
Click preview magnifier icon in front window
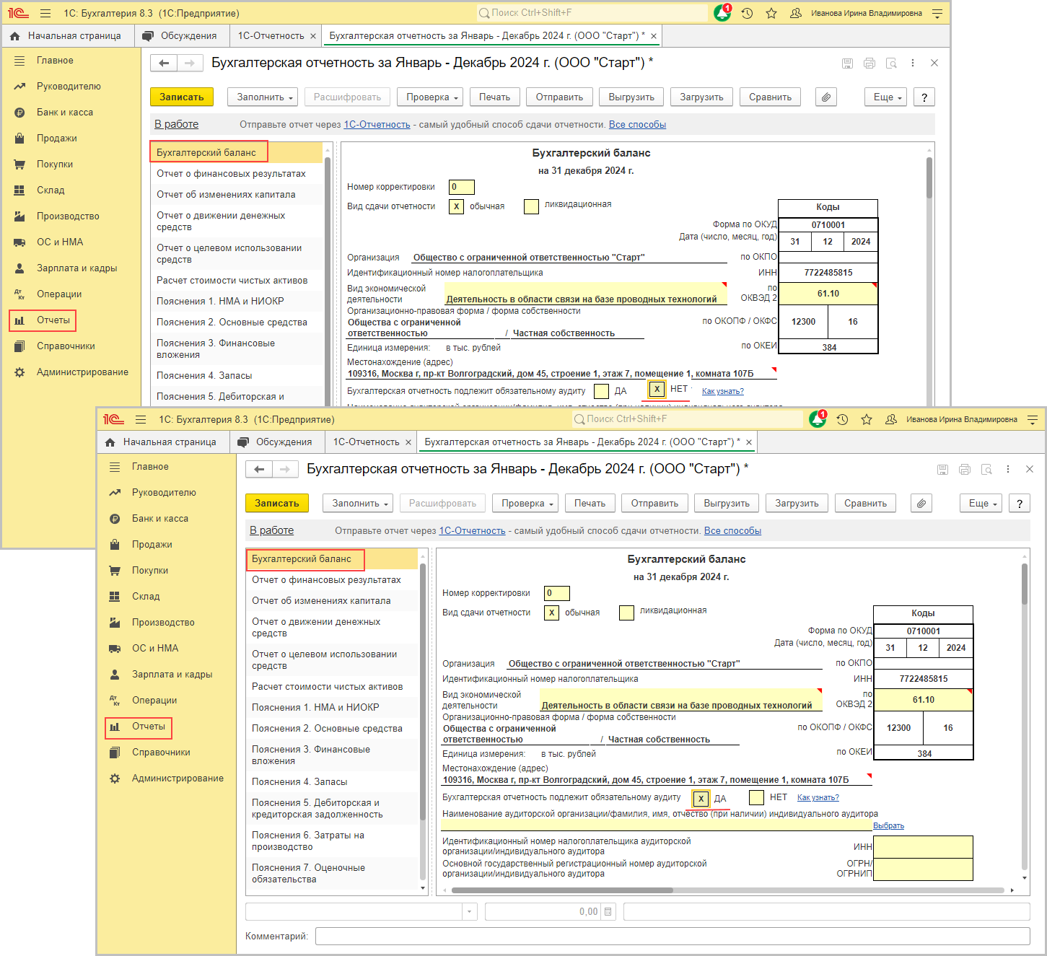[x=986, y=469]
